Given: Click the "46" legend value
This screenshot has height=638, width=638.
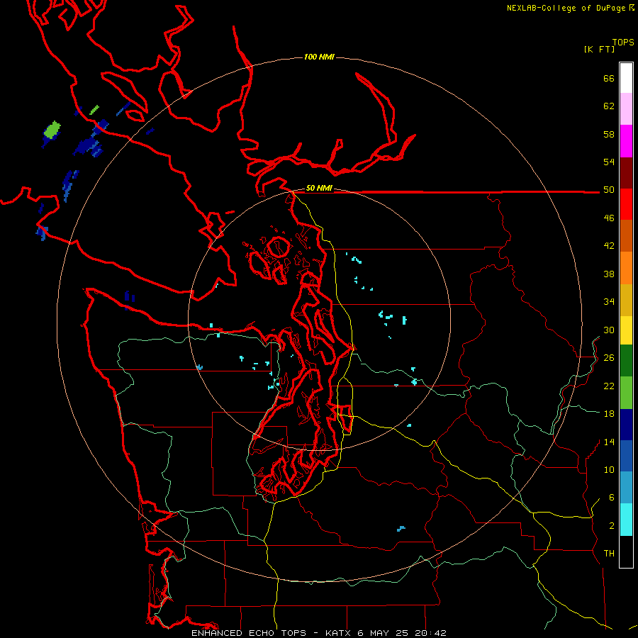Looking at the screenshot, I should (x=609, y=218).
